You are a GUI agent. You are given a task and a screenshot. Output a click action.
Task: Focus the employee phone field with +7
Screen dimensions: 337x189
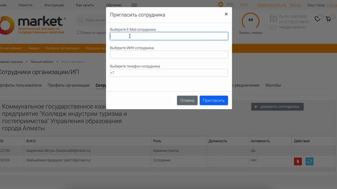(169, 73)
